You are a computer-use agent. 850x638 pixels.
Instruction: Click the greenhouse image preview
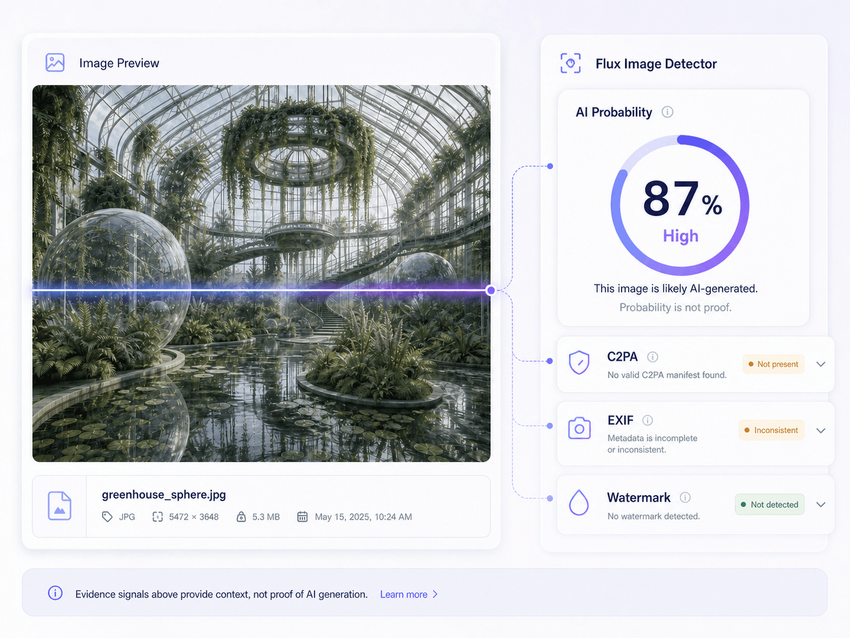261,273
